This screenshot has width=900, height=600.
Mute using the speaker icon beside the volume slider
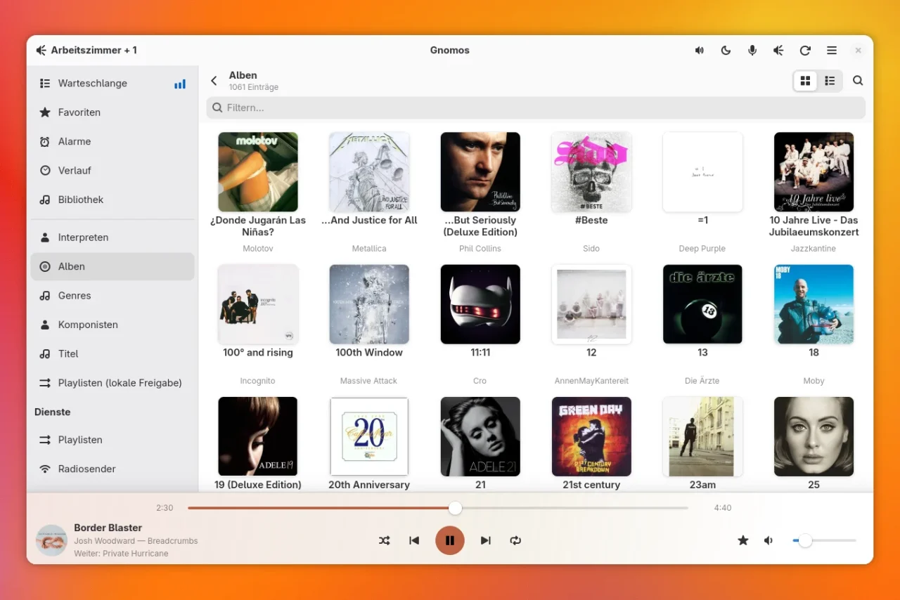click(x=769, y=540)
